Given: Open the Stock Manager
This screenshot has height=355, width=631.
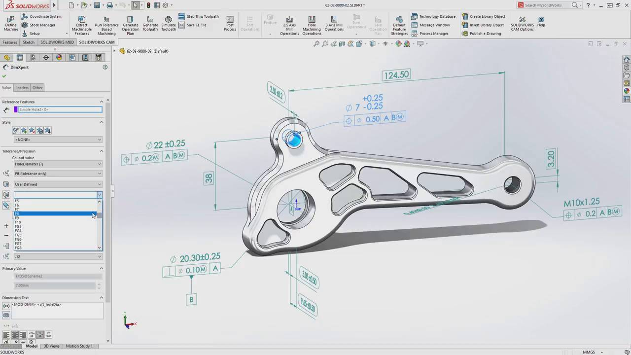Looking at the screenshot, I should click(38, 25).
